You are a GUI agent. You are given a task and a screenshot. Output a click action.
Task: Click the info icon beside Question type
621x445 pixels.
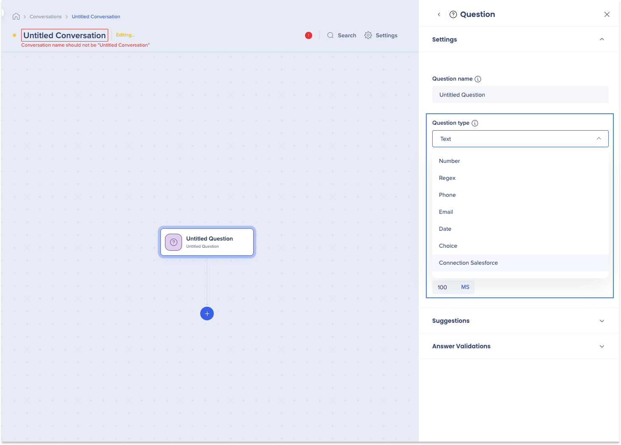(x=475, y=123)
